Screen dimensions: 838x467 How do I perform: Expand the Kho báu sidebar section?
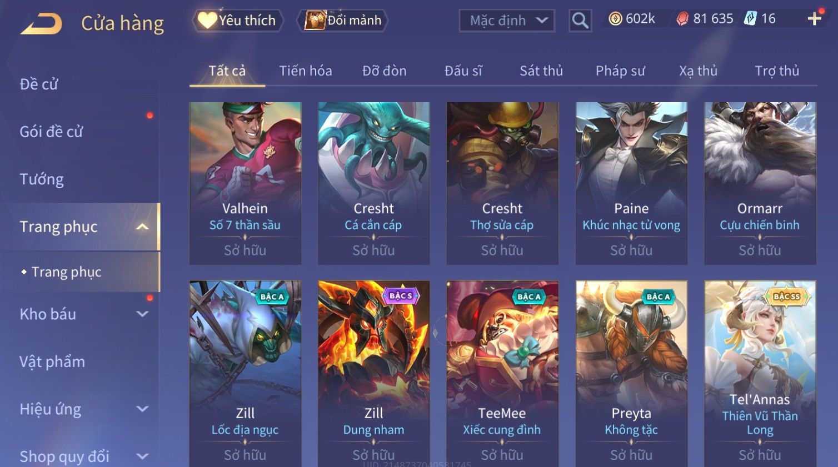tap(142, 314)
